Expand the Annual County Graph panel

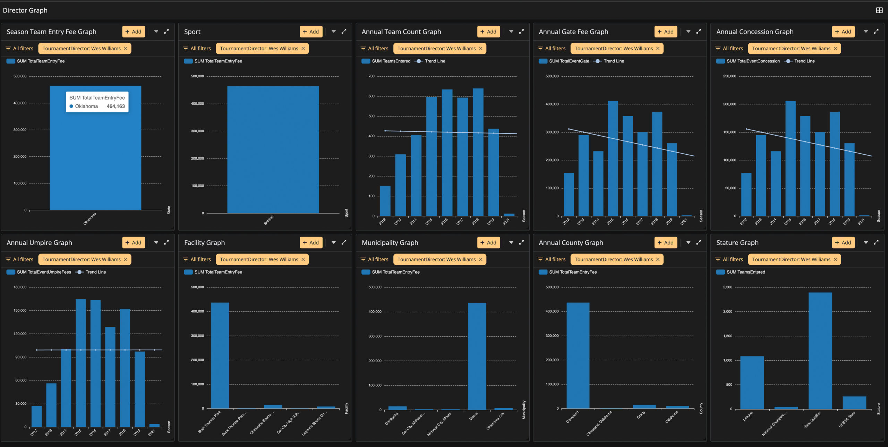699,242
